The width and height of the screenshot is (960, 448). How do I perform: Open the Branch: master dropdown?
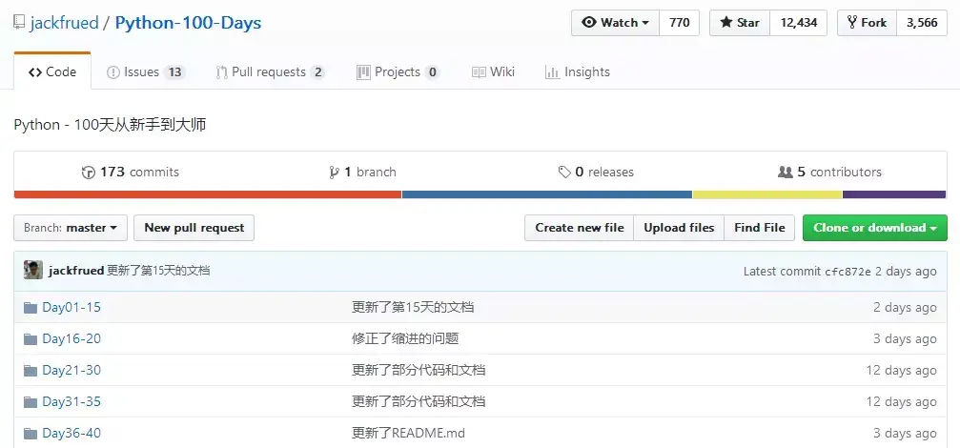(x=71, y=228)
